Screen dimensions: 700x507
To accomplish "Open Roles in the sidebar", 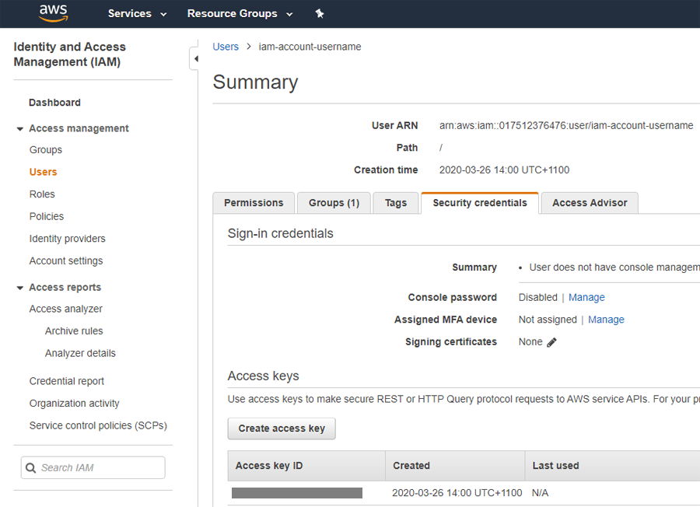I will (42, 194).
